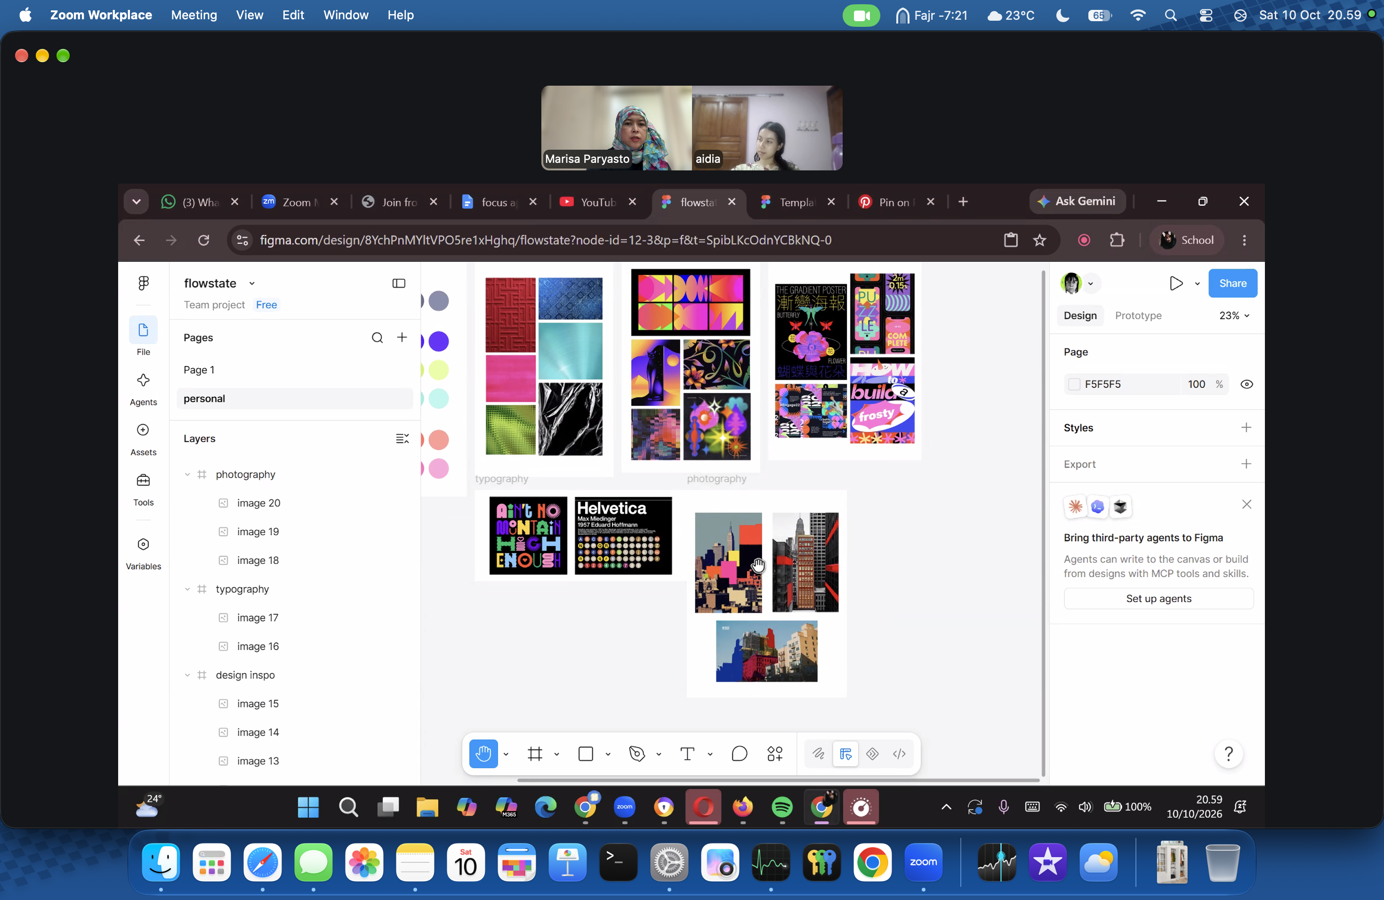Click the F5F5F5 page color swatch
The image size is (1384, 900).
[x=1074, y=384]
